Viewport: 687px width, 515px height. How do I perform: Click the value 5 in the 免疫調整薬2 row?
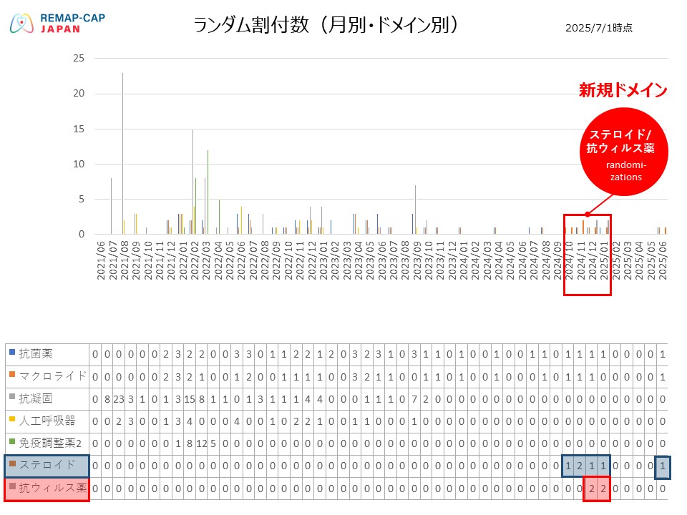pos(213,443)
